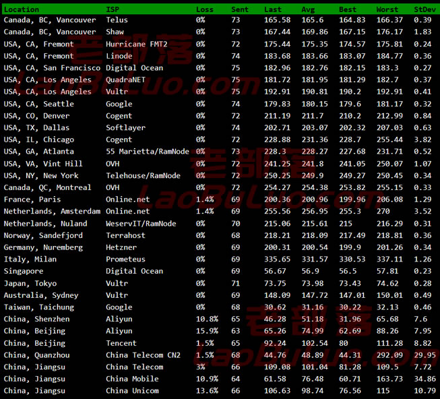Viewport: 440px width, 399px height.
Task: Click the 15.9% loss value for Beijing Aliyun
Action: coord(207,331)
